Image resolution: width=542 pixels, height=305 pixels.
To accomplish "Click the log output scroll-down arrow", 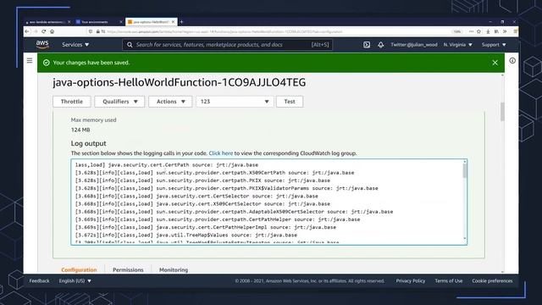I will pos(465,238).
